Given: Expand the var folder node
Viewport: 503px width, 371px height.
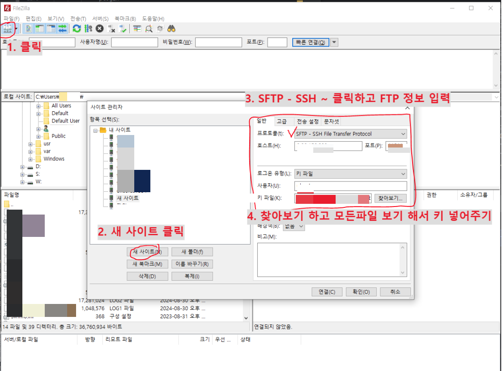Looking at the screenshot, I should pyautogui.click(x=30, y=152).
